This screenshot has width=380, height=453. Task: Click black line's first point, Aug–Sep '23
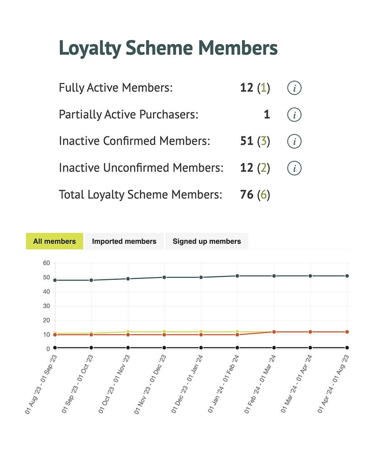pyautogui.click(x=55, y=347)
